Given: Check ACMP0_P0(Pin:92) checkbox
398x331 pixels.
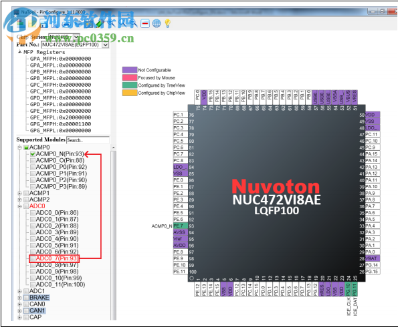Looking at the screenshot, I should pyautogui.click(x=33, y=167).
